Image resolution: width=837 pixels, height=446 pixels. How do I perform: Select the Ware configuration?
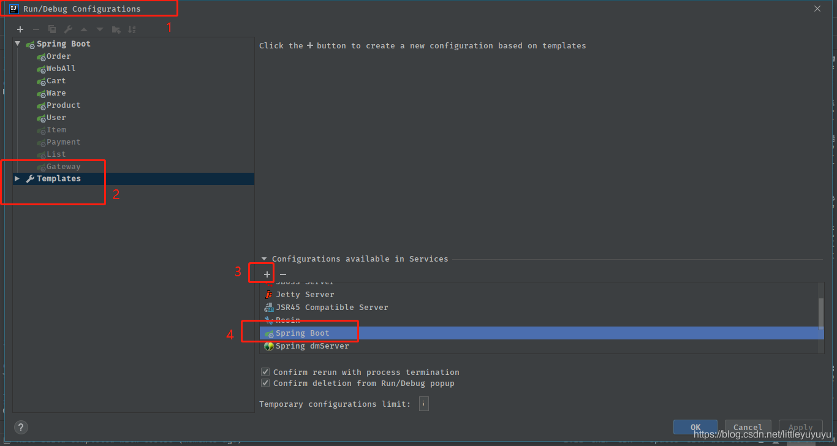tap(56, 93)
